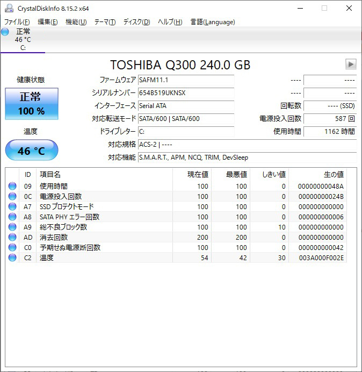Image resolution: width=362 pixels, height=372 pixels.
Task: Open the 言語(Language) menu
Action: pyautogui.click(x=213, y=22)
